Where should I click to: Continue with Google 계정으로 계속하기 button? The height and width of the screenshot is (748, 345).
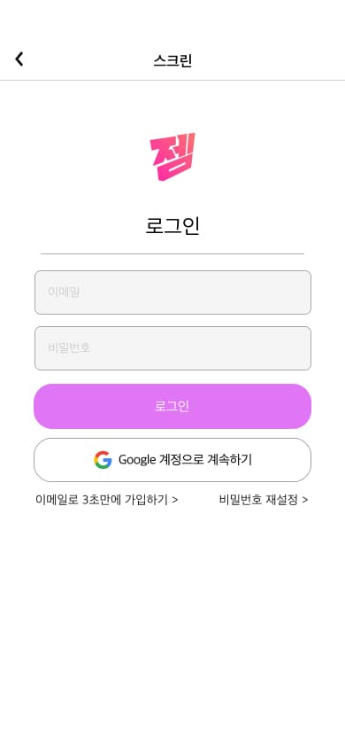[x=172, y=460]
